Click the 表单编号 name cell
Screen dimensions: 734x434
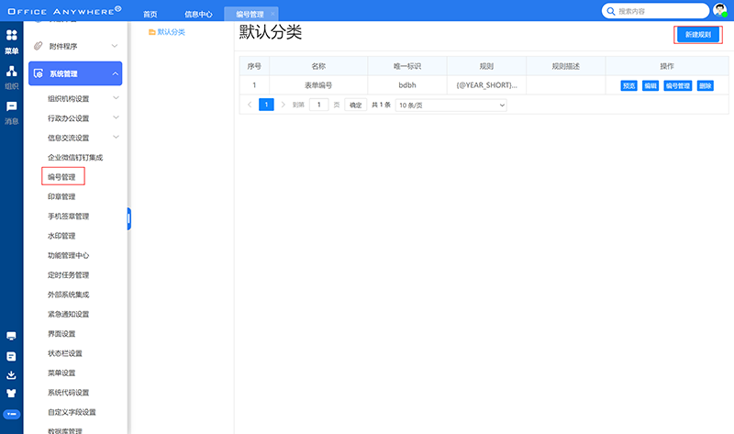(318, 85)
